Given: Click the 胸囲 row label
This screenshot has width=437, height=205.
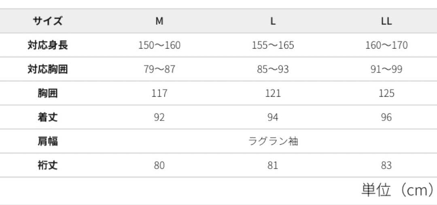Looking at the screenshot, I should click(48, 93).
